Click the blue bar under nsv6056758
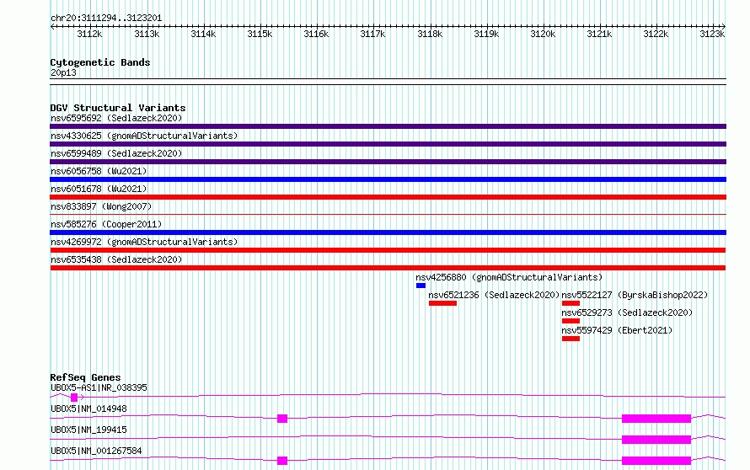Image resolution: width=750 pixels, height=470 pixels. point(388,179)
